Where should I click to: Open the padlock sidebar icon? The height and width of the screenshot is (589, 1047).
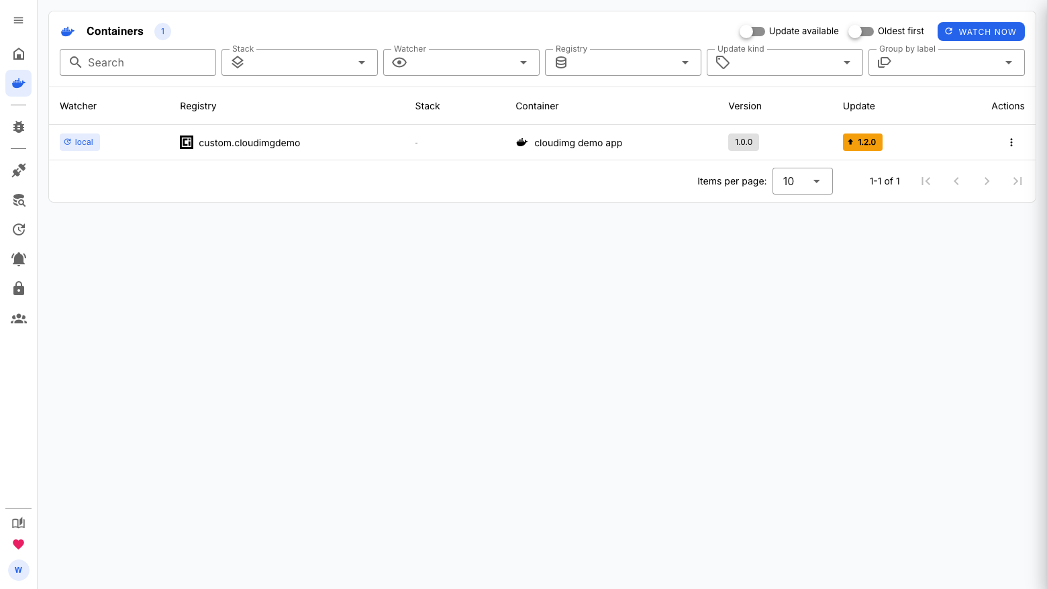click(x=19, y=288)
